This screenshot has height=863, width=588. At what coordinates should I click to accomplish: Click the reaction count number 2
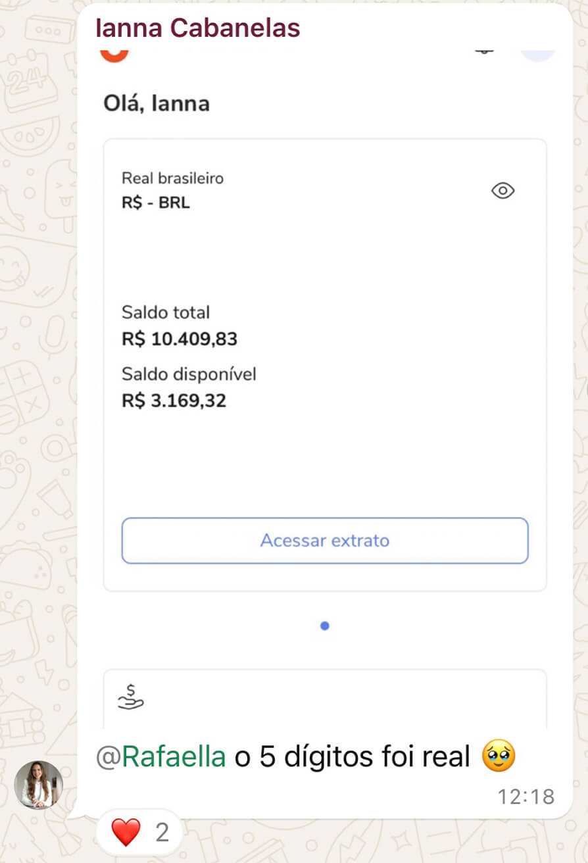click(x=162, y=833)
